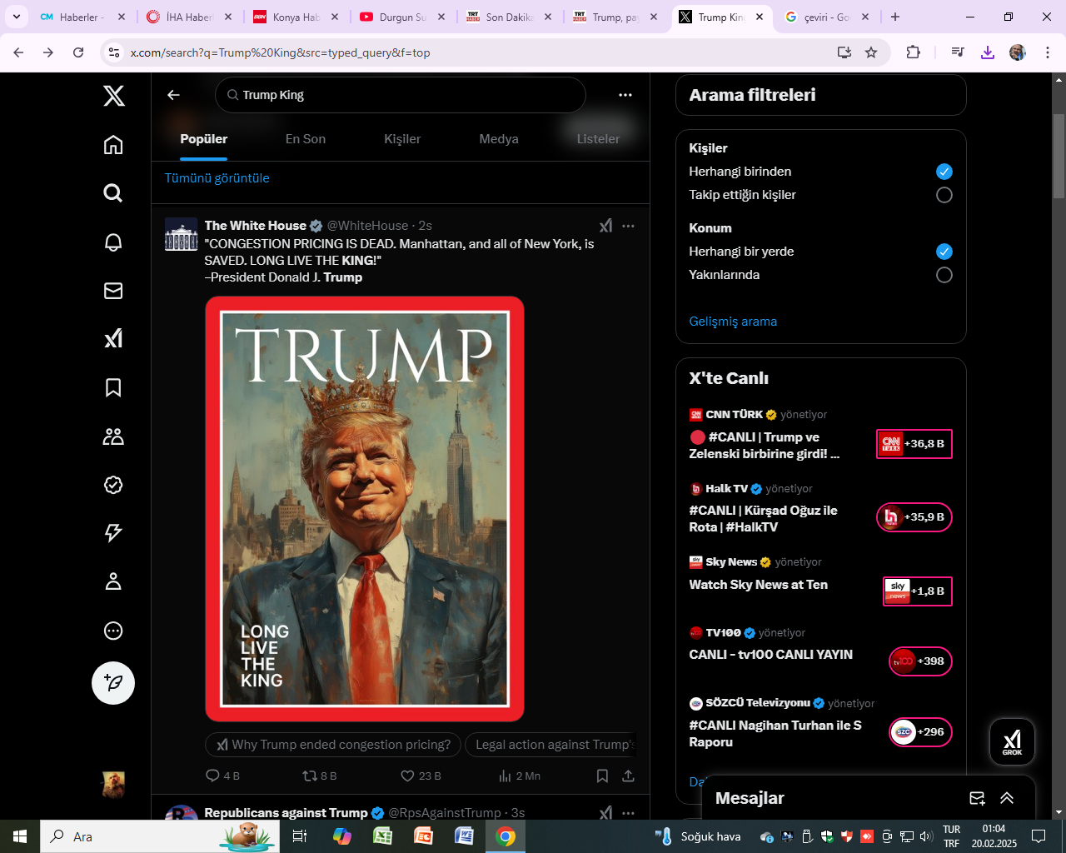This screenshot has height=853, width=1066.
Task: Start new message in Mesajlar drawer
Action: pos(978,798)
